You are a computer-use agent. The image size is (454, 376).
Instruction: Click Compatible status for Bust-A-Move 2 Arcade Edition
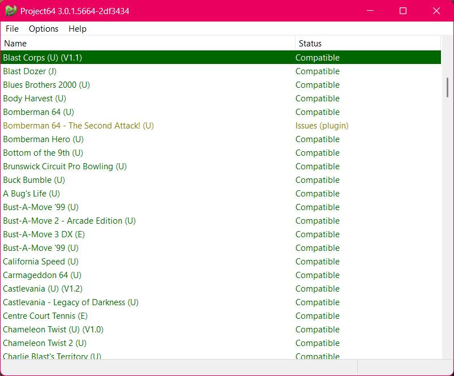tap(318, 221)
